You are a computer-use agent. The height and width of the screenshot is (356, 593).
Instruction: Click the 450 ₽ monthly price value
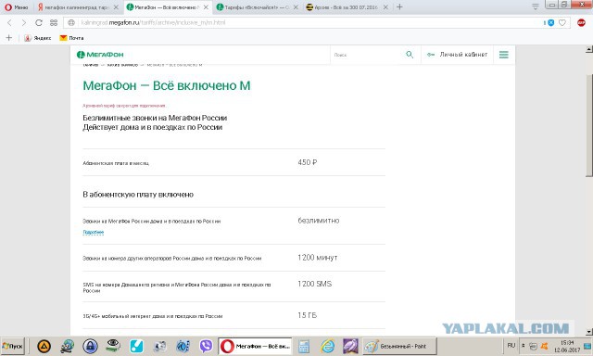click(307, 162)
